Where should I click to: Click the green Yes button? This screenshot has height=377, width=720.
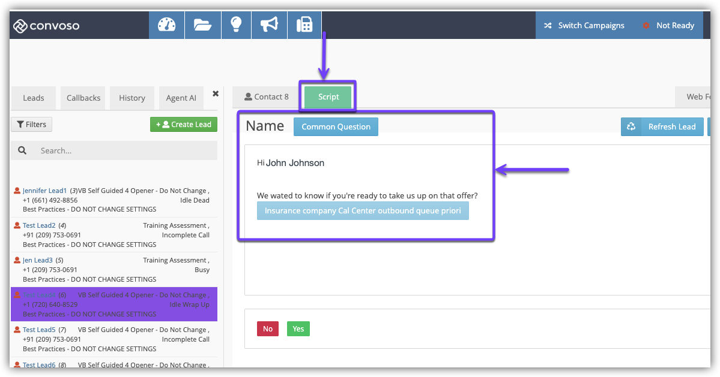298,329
